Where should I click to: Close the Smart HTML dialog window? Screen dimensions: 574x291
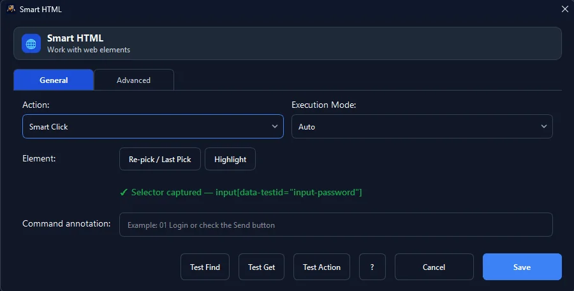point(565,9)
